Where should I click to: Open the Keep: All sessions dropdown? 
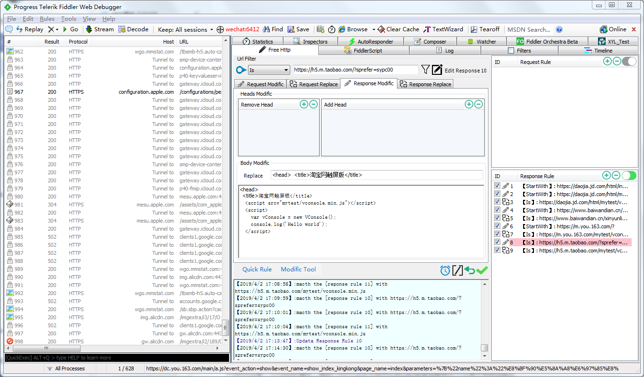click(185, 29)
